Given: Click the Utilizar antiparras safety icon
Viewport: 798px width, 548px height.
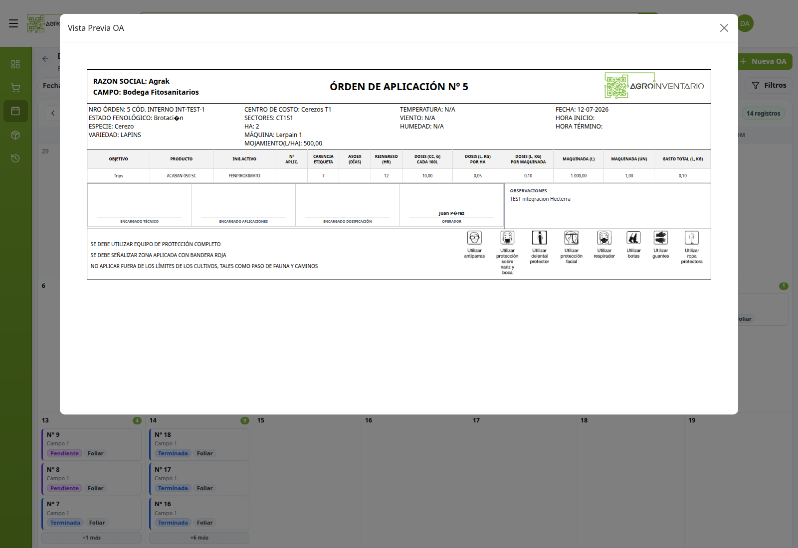Looking at the screenshot, I should [474, 238].
